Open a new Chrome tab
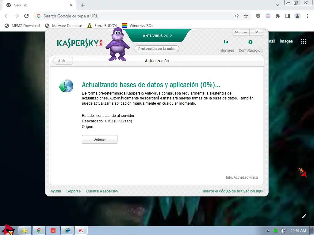Screen dimensions: 314x235 click(x=83, y=6)
